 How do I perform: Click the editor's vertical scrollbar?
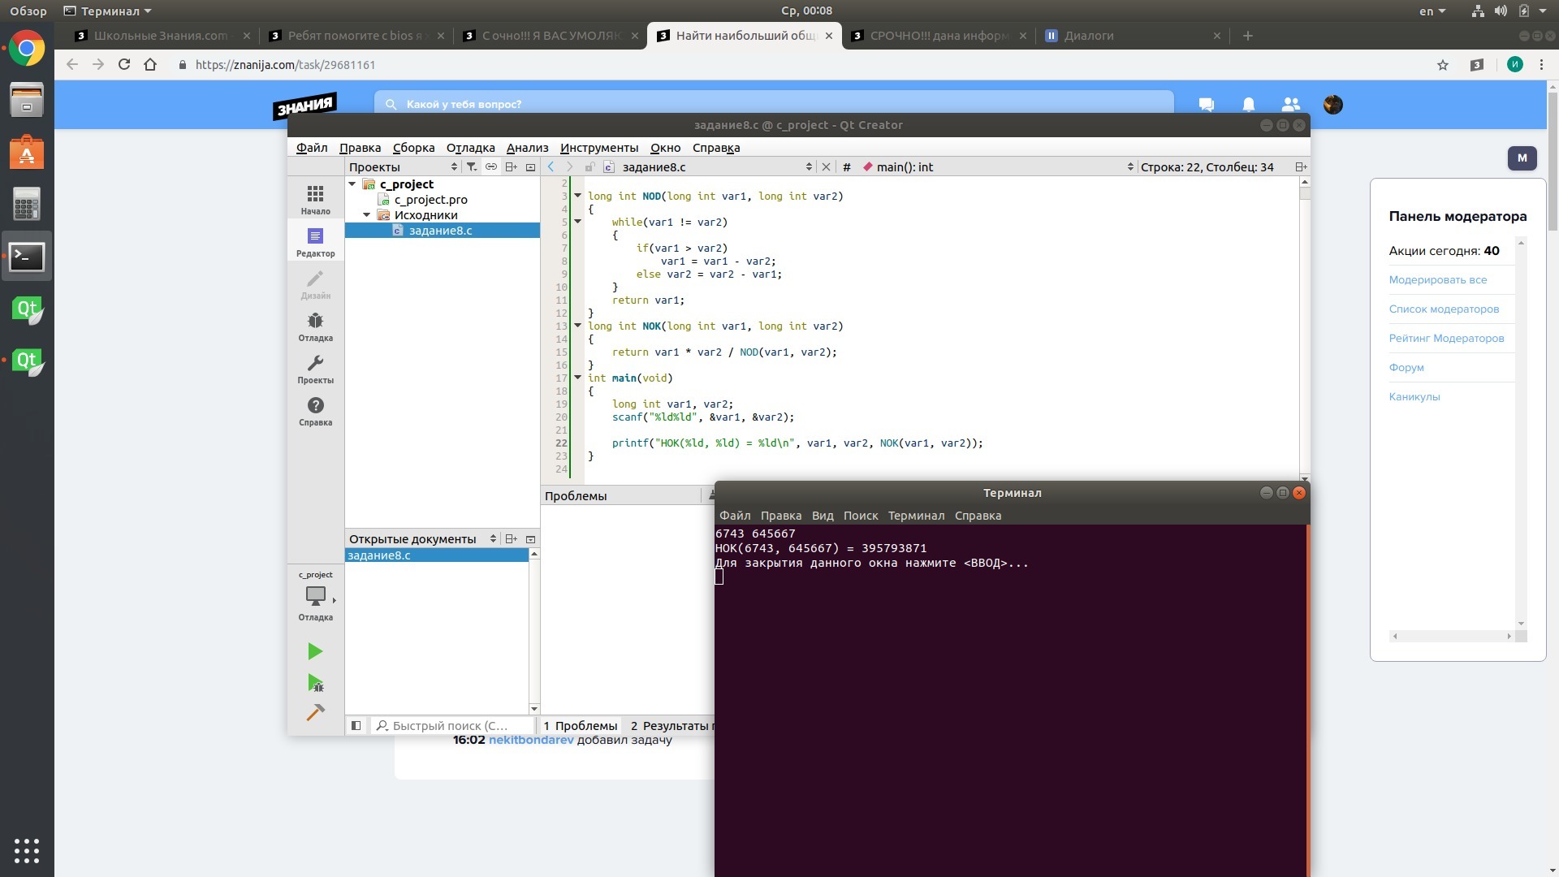point(1304,325)
